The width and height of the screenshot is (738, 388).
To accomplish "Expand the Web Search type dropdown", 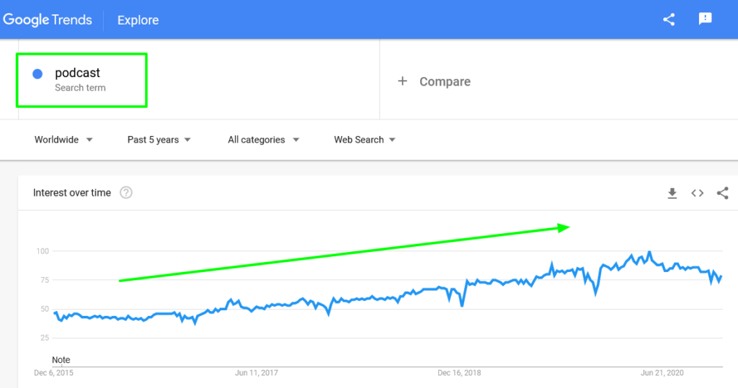I will (365, 140).
